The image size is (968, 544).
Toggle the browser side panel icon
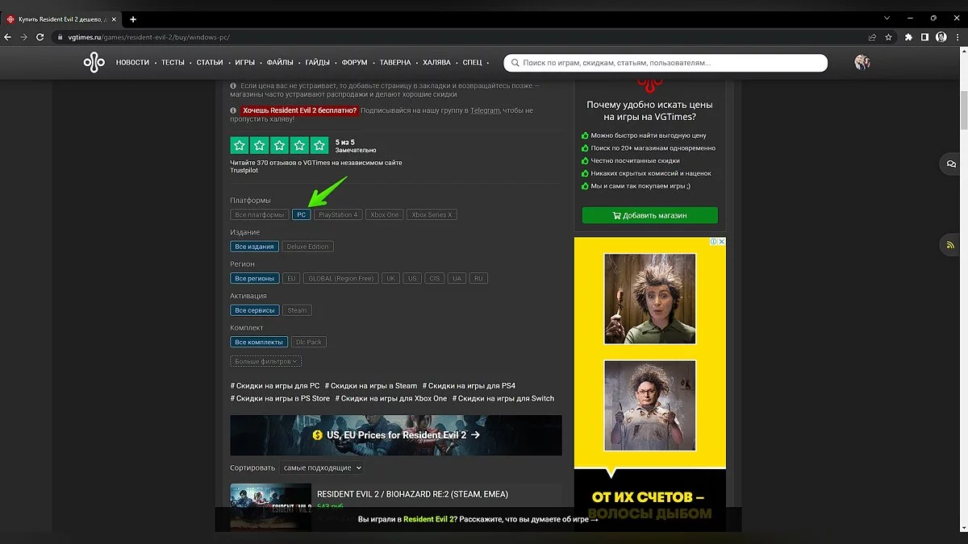pos(925,37)
